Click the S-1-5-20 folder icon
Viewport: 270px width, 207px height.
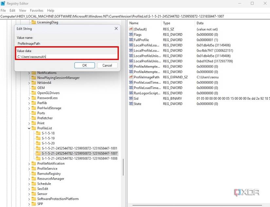tap(38, 143)
